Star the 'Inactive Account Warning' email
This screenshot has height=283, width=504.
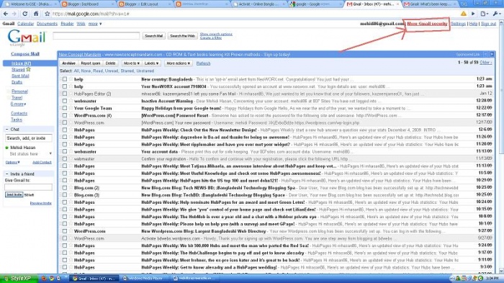click(x=71, y=101)
